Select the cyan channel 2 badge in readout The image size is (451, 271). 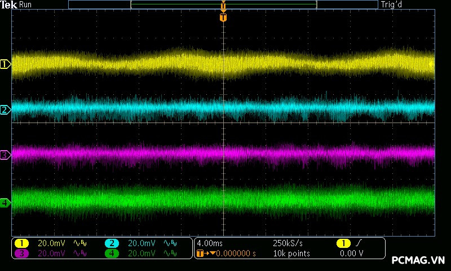[112, 243]
